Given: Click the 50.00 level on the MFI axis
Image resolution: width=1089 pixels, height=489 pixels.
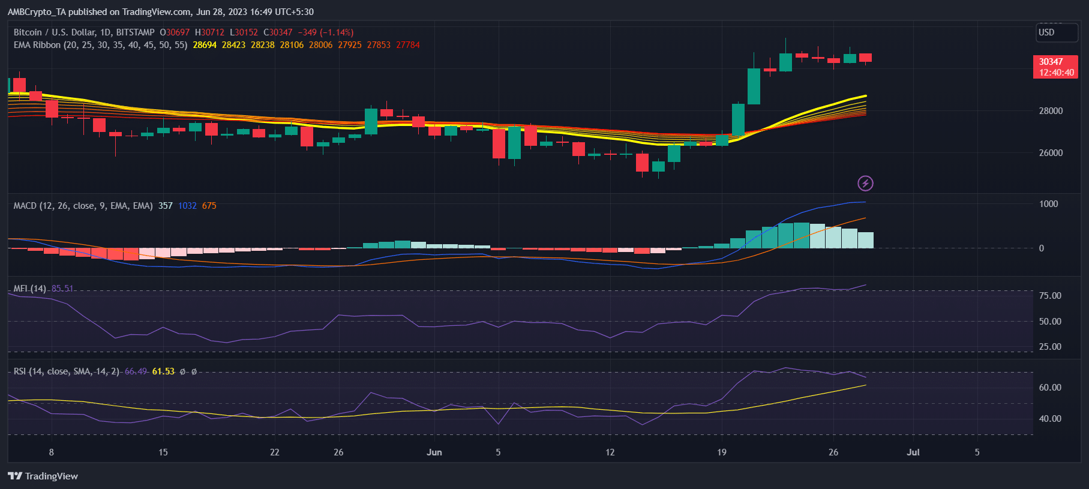Looking at the screenshot, I should [x=1050, y=322].
